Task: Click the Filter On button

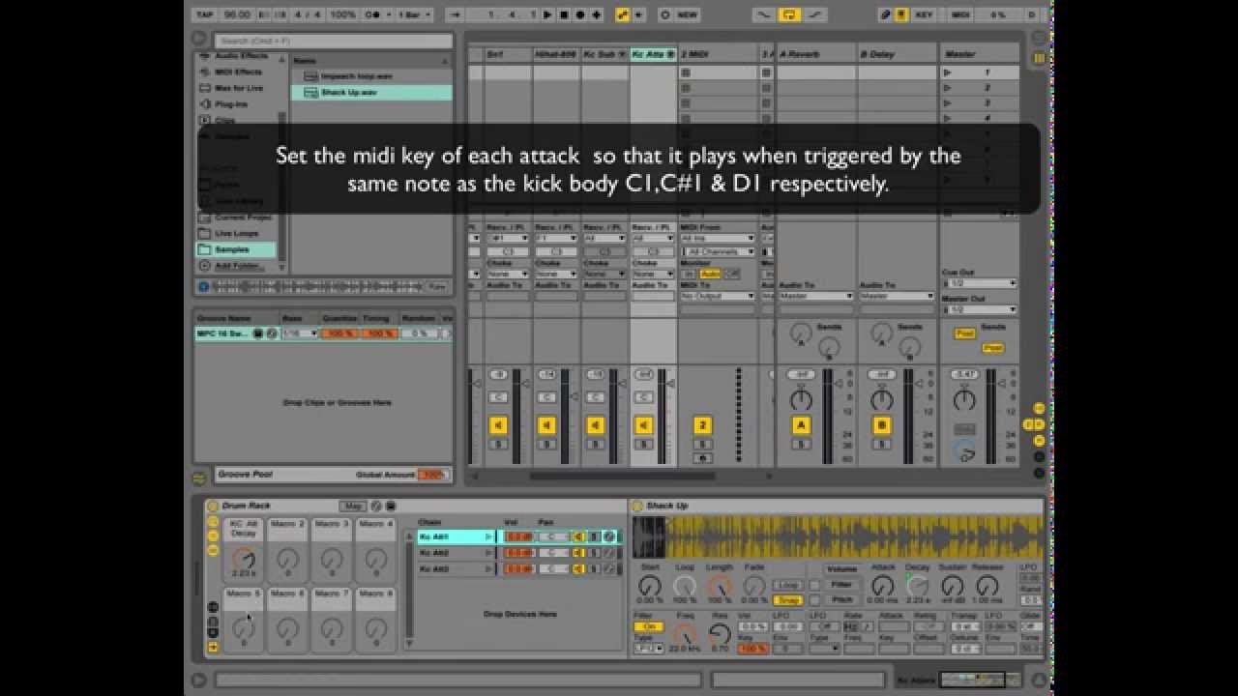Action: point(647,626)
